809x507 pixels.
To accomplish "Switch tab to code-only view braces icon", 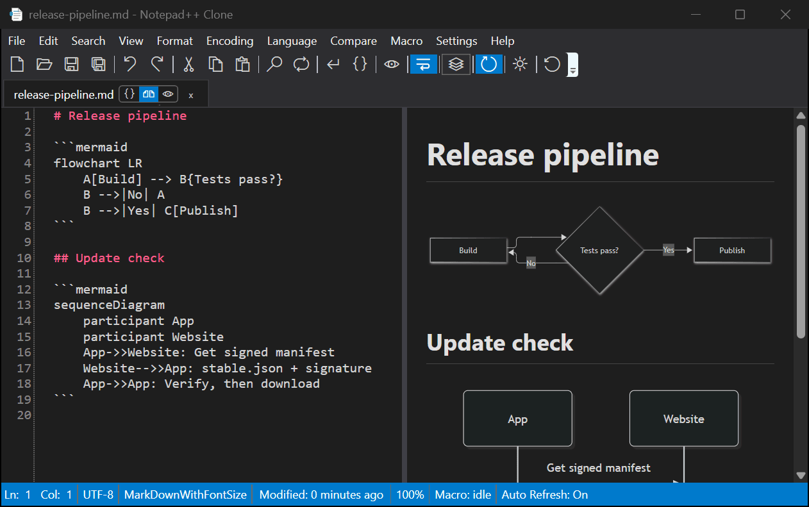I will pos(129,94).
